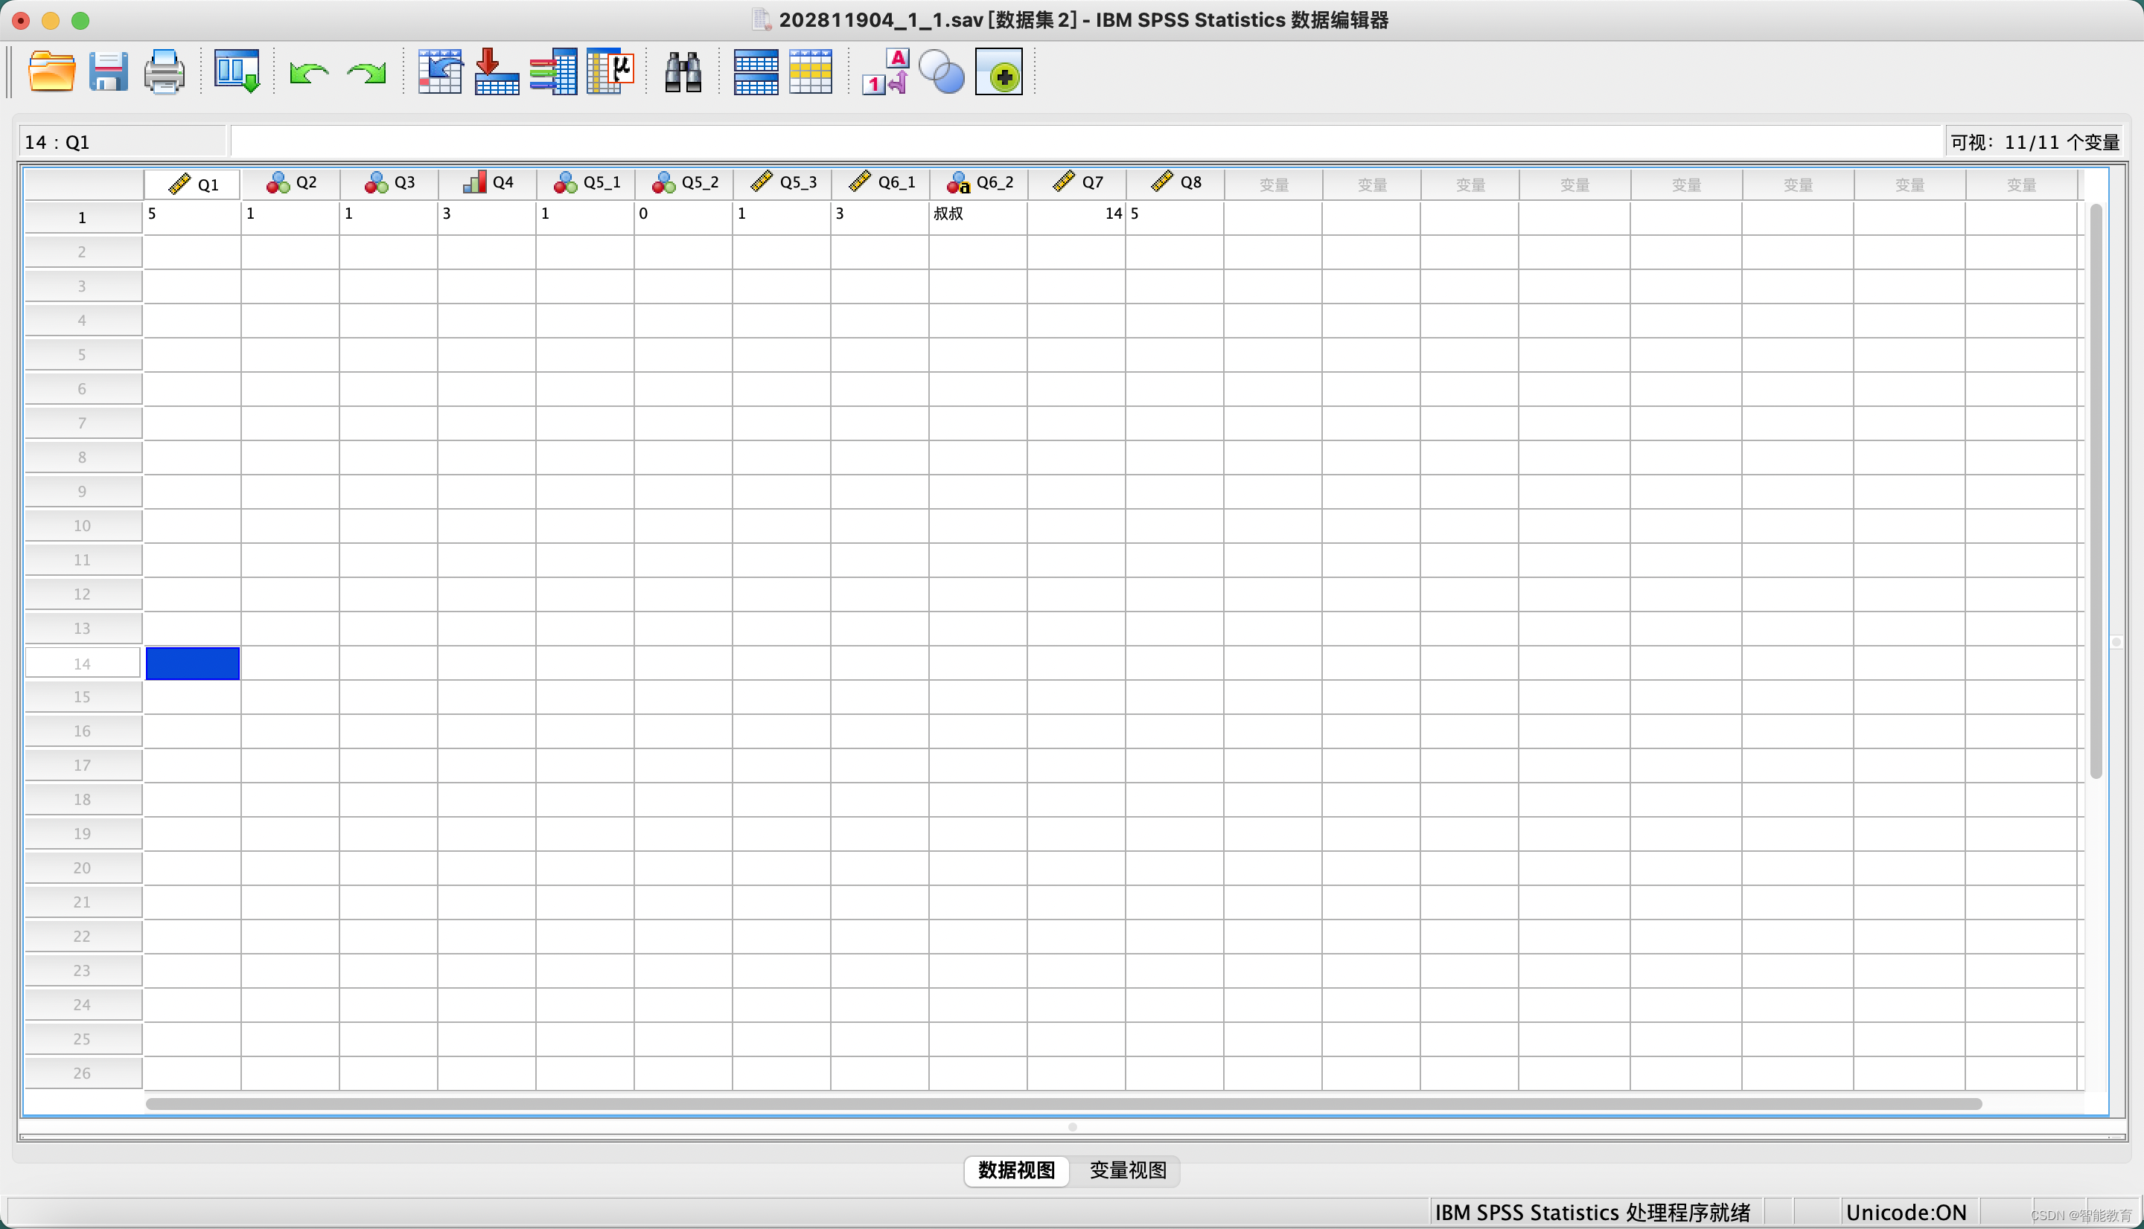Select the Q2 column header
This screenshot has height=1229, width=2144.
[x=291, y=183]
